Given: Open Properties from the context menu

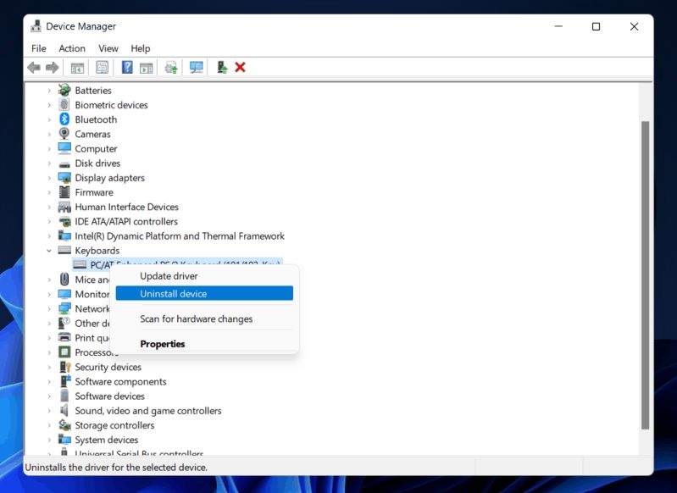Looking at the screenshot, I should pyautogui.click(x=204, y=344).
